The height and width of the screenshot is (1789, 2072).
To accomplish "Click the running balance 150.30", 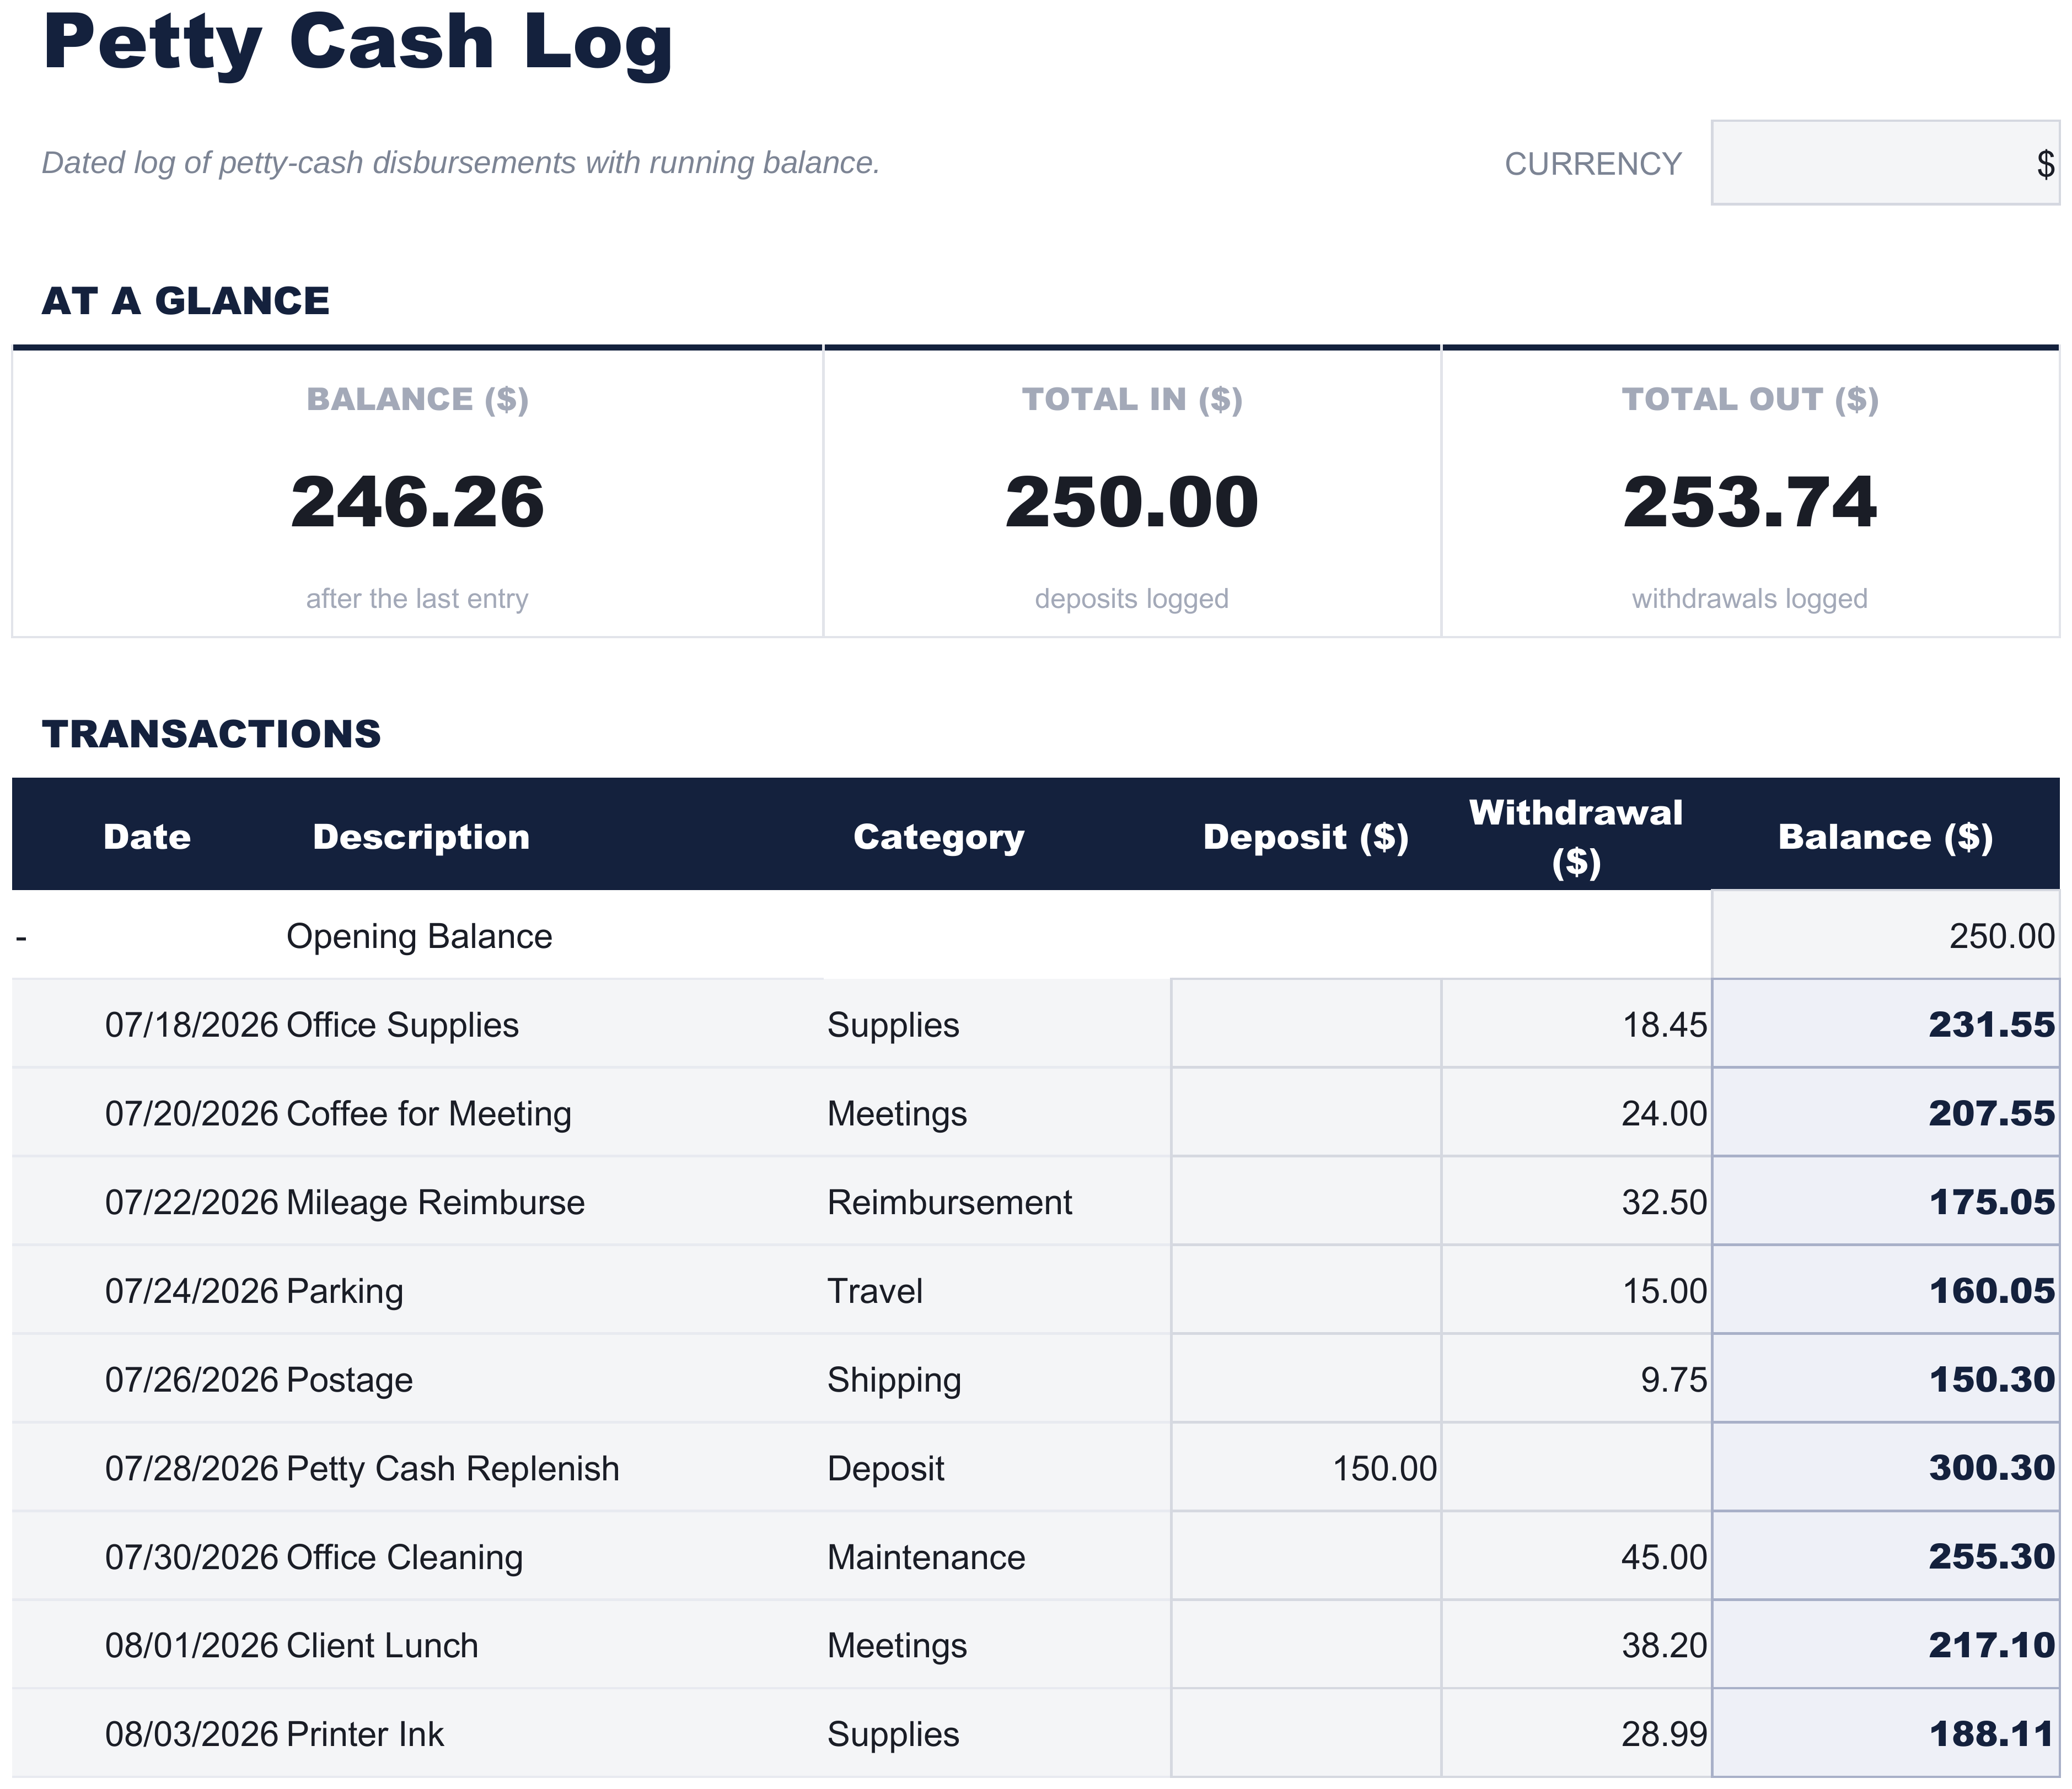I will point(1885,1380).
